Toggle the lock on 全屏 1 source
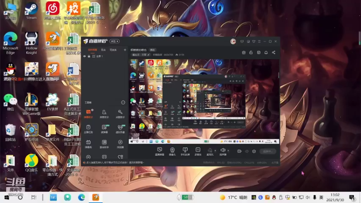 coord(89,56)
